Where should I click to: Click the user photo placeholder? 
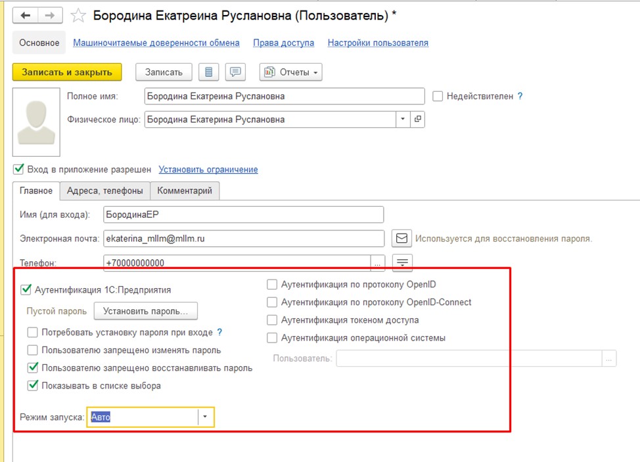(36, 122)
